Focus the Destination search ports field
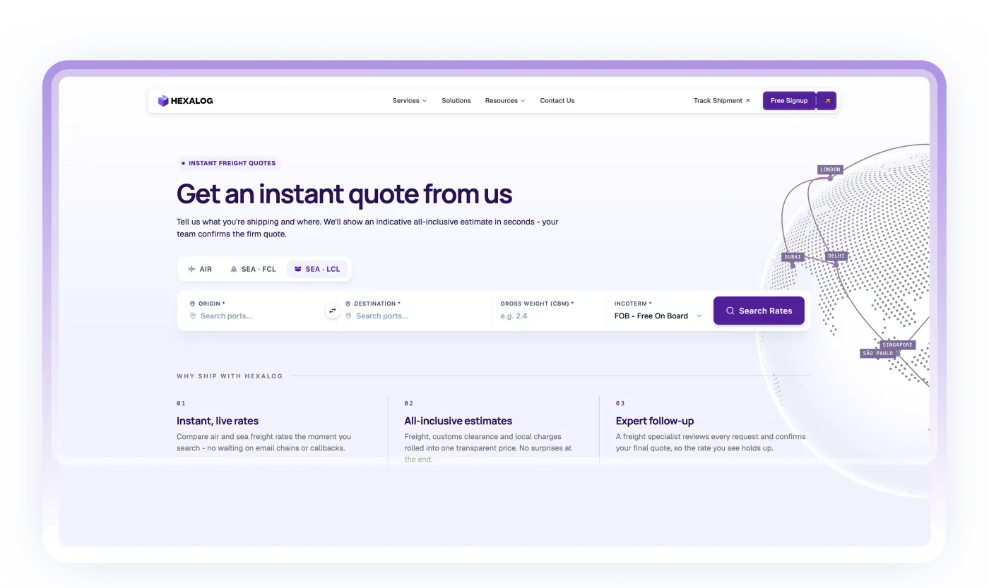989x588 pixels. point(415,316)
